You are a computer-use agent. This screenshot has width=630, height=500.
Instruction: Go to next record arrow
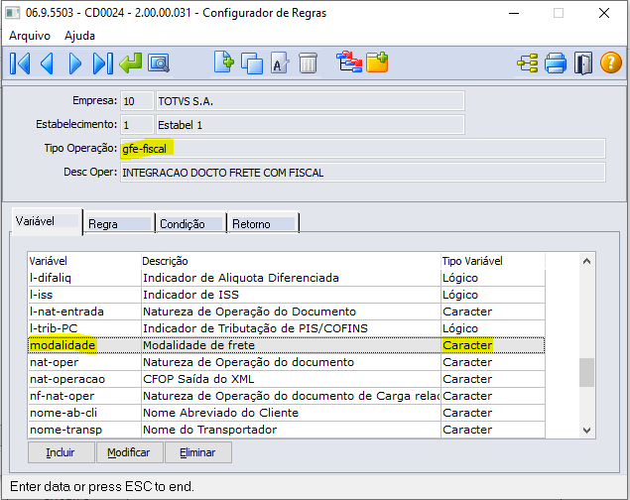pyautogui.click(x=74, y=63)
